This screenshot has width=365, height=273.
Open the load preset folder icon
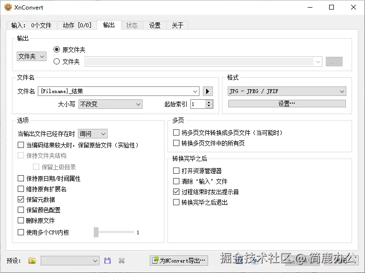[x=32, y=261]
